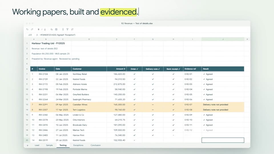Click the Amount € header cell
274x154 pixels.
[x=117, y=69]
